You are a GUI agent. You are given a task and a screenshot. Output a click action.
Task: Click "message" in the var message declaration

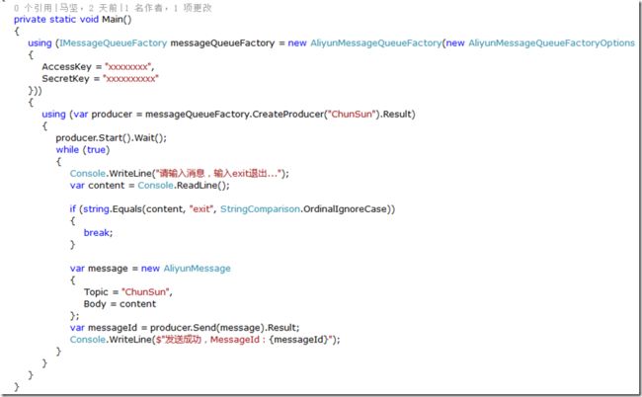click(x=108, y=269)
